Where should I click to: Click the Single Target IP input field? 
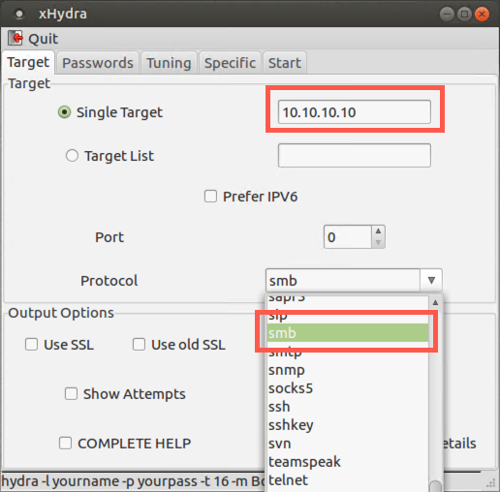point(355,112)
